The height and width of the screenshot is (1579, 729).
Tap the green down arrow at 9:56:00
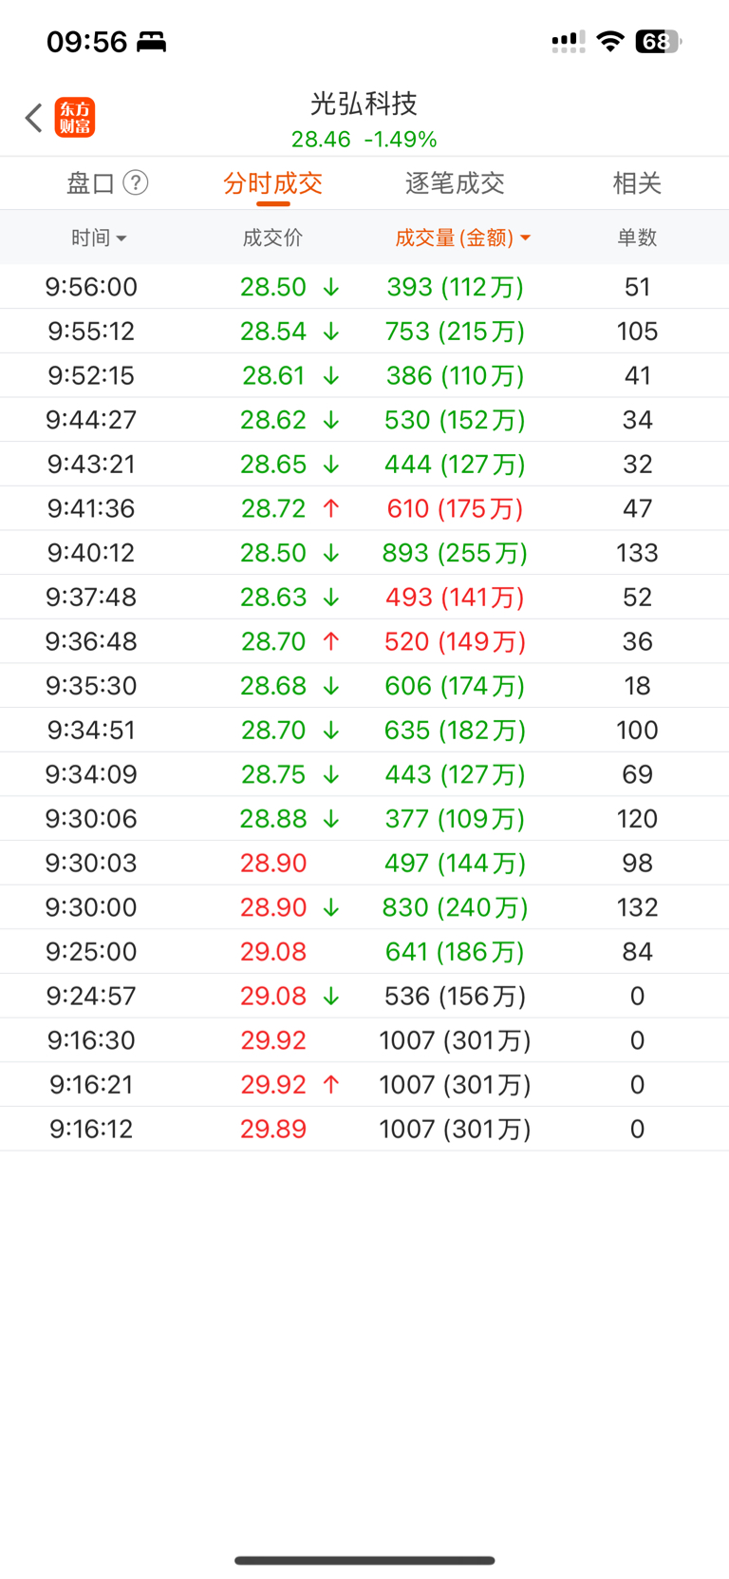[330, 287]
